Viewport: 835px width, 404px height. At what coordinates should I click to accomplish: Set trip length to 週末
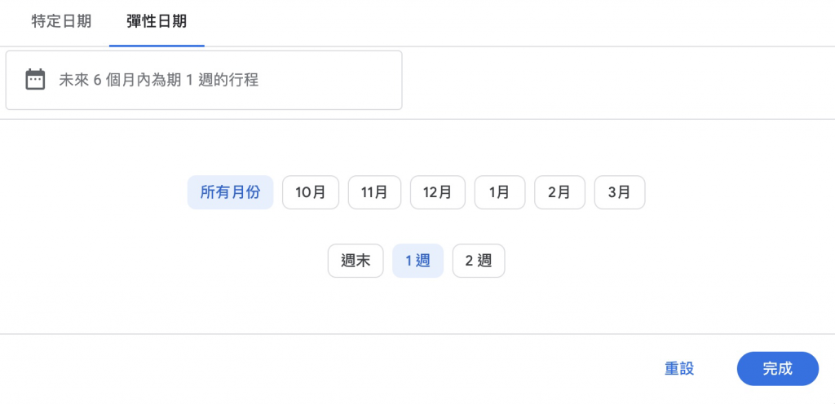pos(356,261)
